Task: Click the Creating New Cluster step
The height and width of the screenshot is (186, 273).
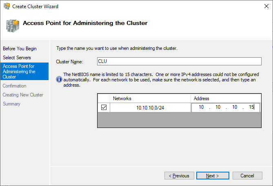Action: [x=23, y=95]
